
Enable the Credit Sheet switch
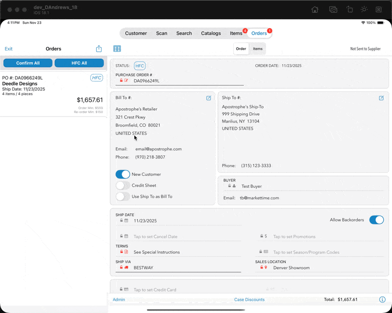[x=123, y=186]
